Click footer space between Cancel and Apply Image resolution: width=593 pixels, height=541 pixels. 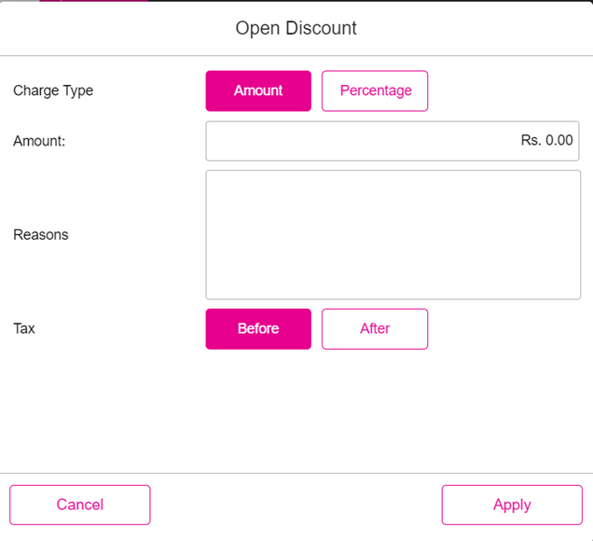point(296,505)
